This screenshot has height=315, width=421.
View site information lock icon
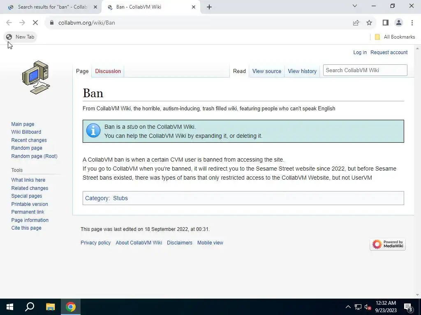pyautogui.click(x=52, y=23)
